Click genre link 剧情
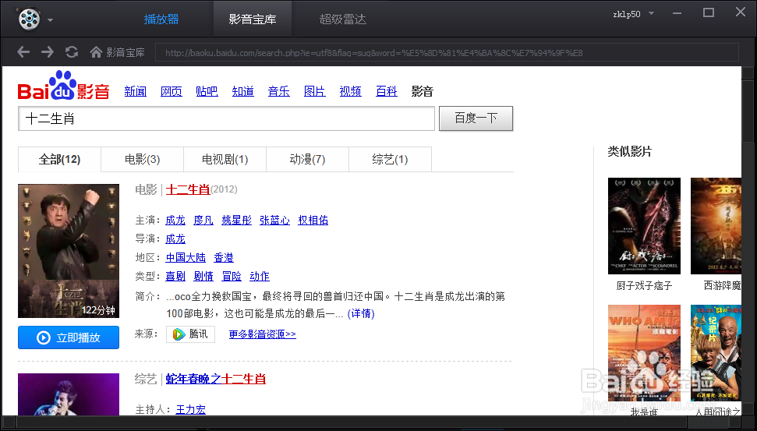This screenshot has height=431, width=757. pyautogui.click(x=203, y=276)
